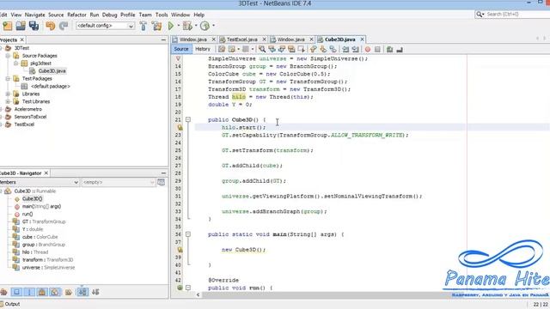Open the Navigate menu

pos(34,15)
